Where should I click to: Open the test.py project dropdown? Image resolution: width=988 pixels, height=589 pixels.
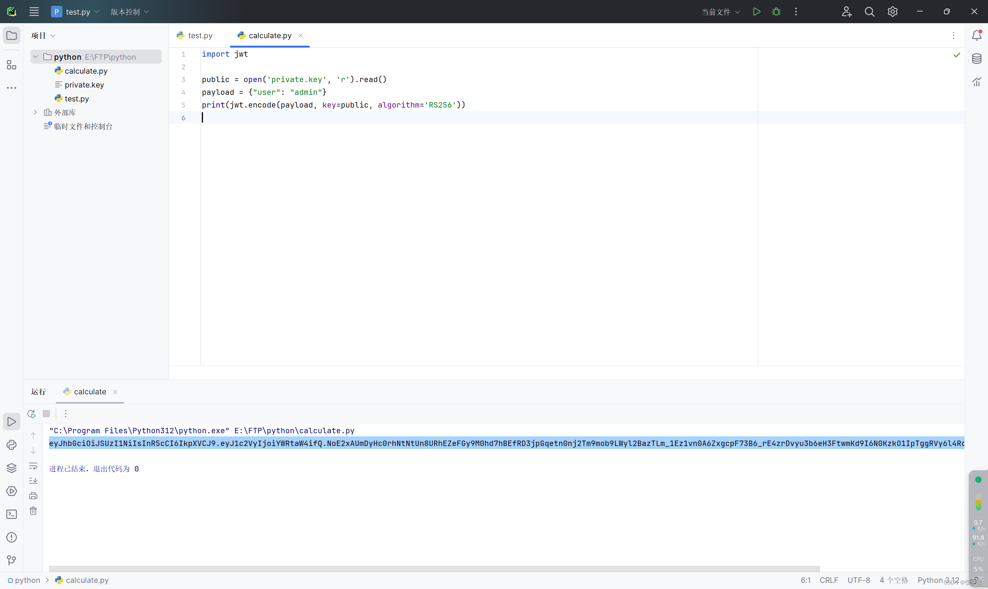click(76, 12)
